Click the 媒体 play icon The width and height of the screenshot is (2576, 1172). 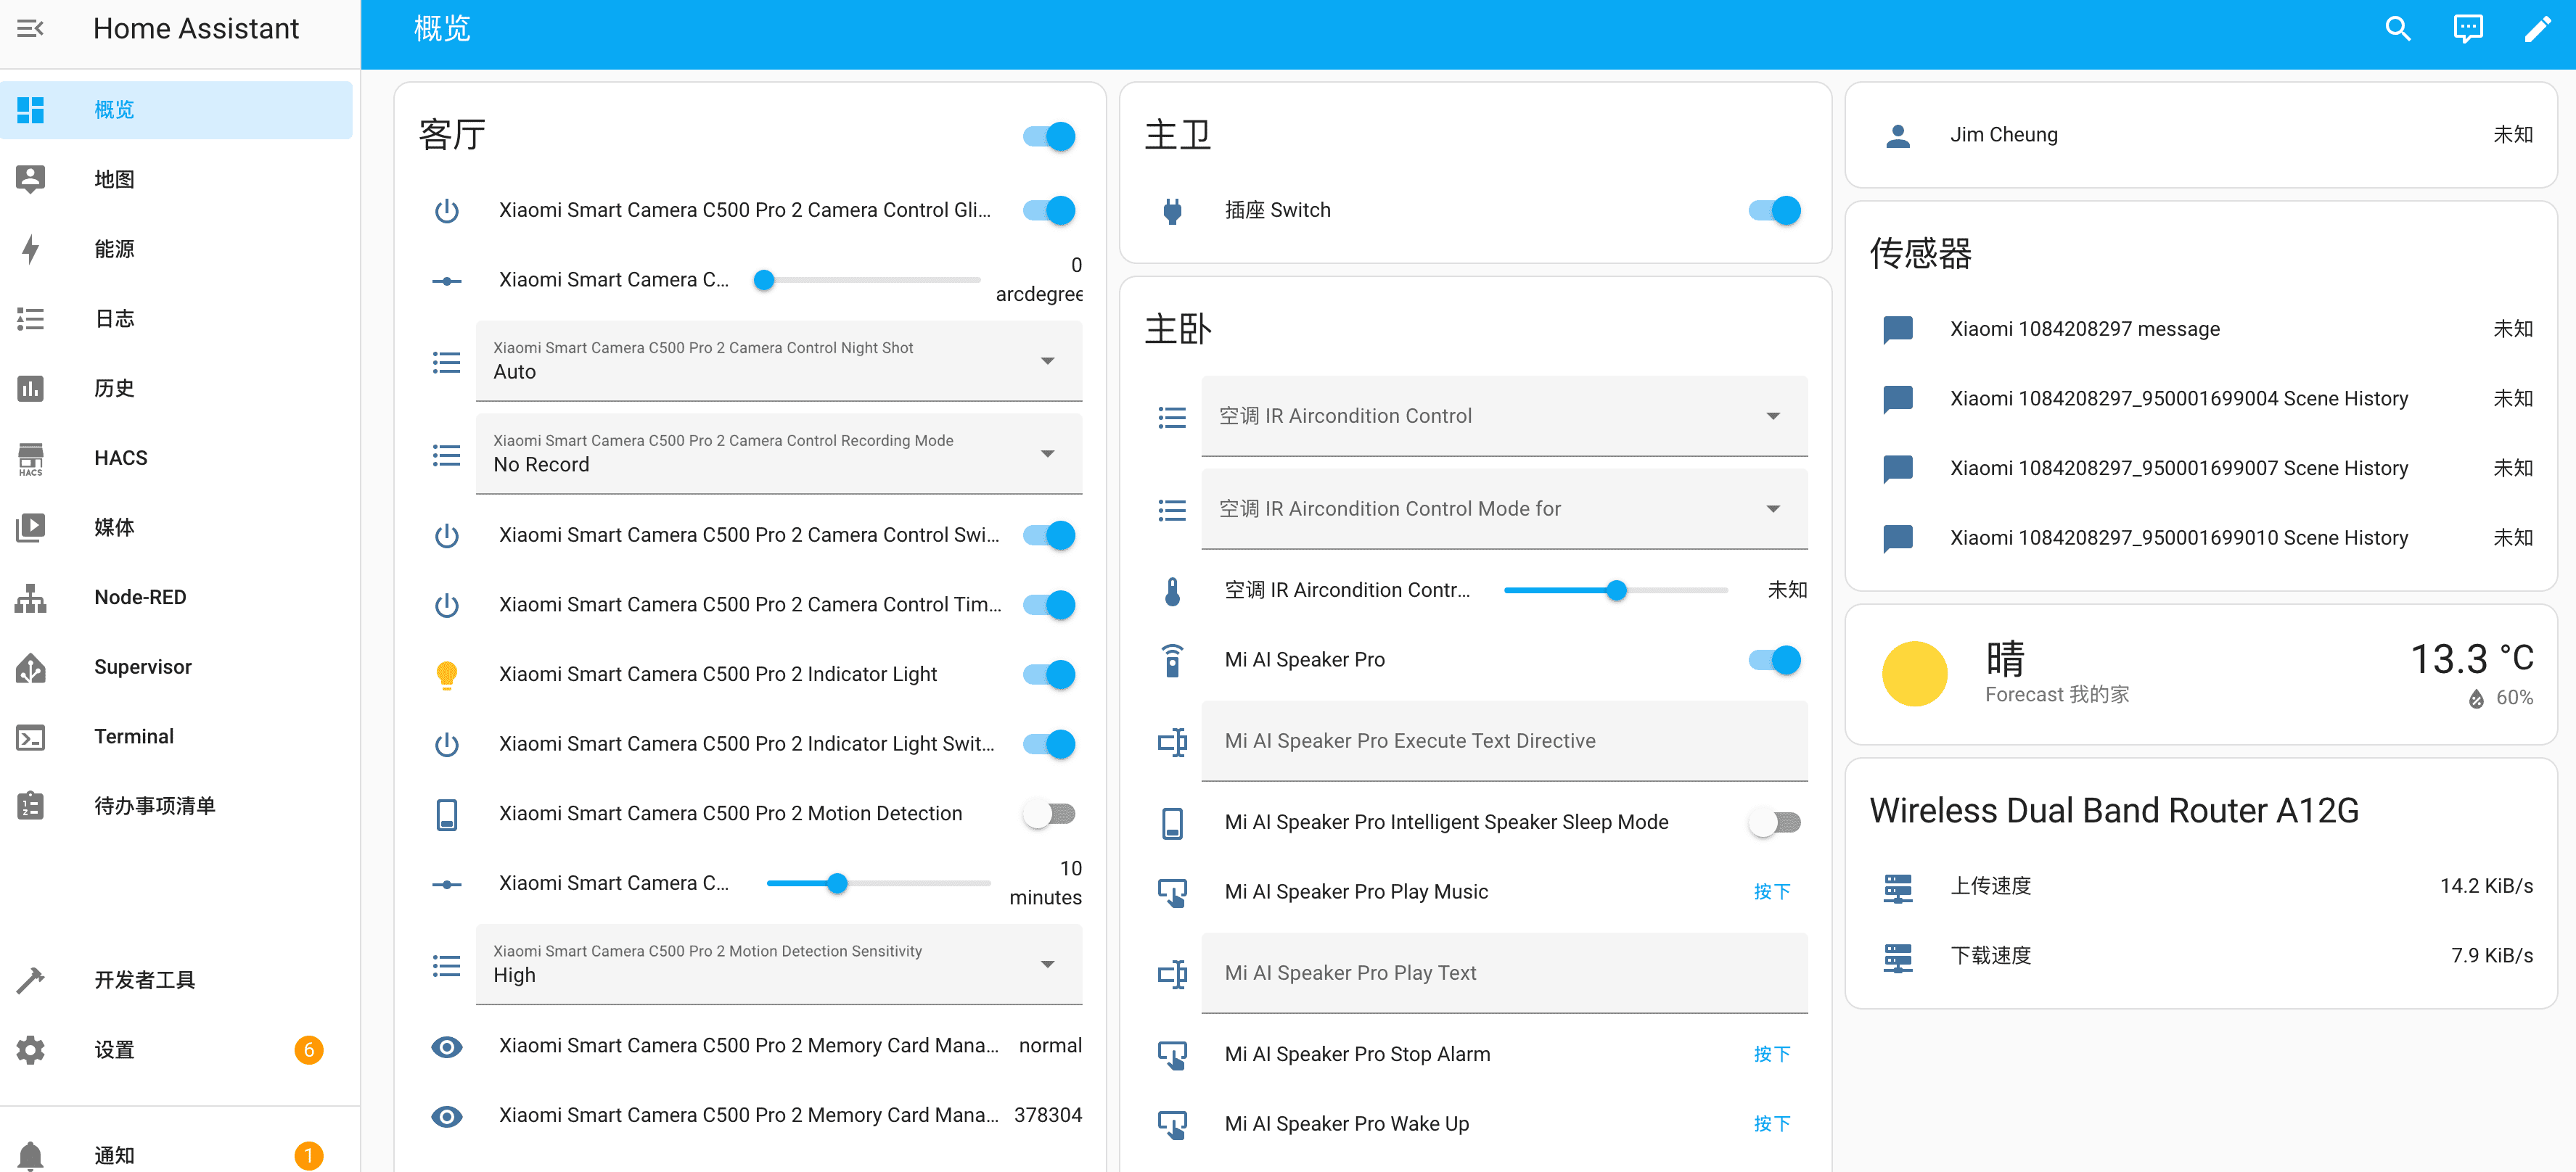[31, 527]
